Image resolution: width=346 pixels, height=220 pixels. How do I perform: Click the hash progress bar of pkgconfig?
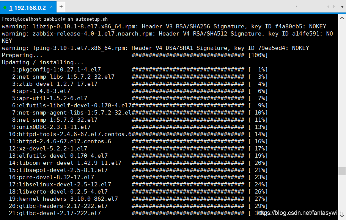(188, 70)
